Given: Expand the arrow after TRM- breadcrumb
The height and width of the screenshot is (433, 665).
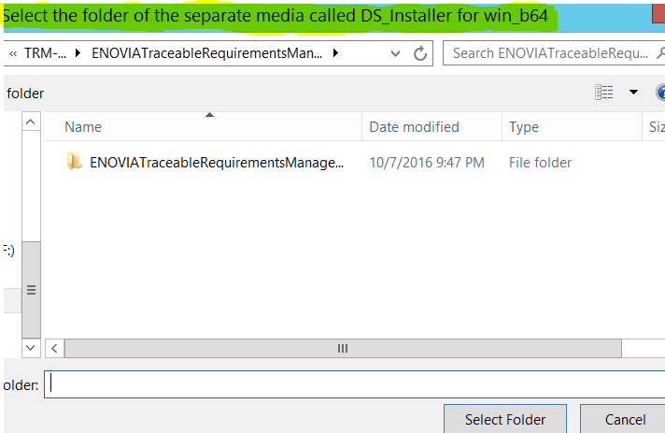Looking at the screenshot, I should (x=78, y=53).
